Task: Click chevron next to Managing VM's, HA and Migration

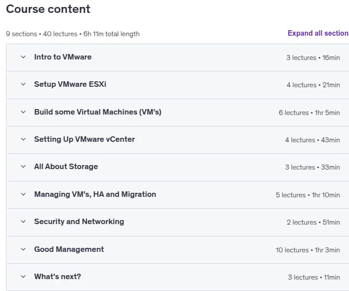Action: (x=23, y=194)
